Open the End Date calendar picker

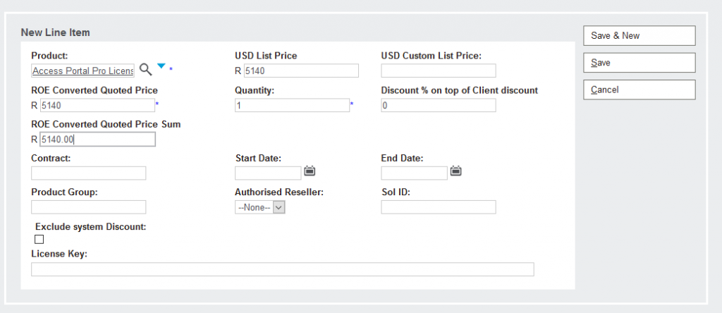pyautogui.click(x=456, y=171)
